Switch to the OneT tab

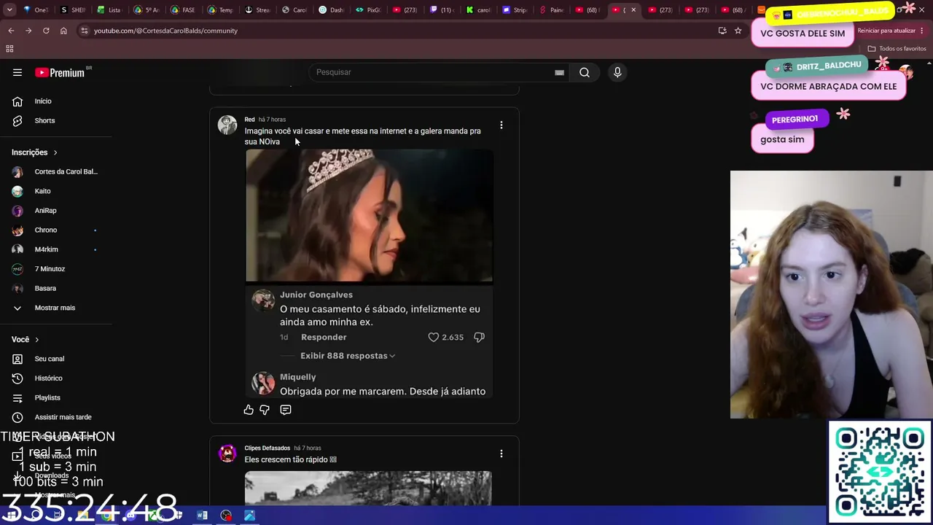coord(36,10)
